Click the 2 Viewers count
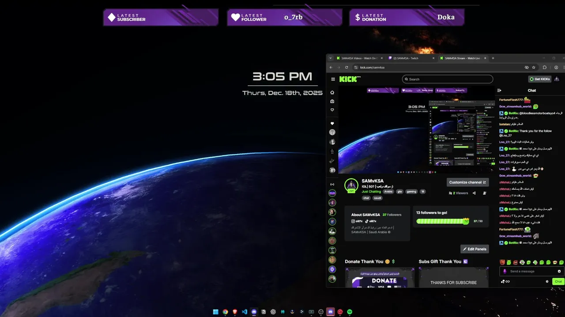 coord(459,193)
